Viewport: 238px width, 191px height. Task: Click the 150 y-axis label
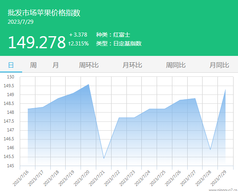click(10, 77)
